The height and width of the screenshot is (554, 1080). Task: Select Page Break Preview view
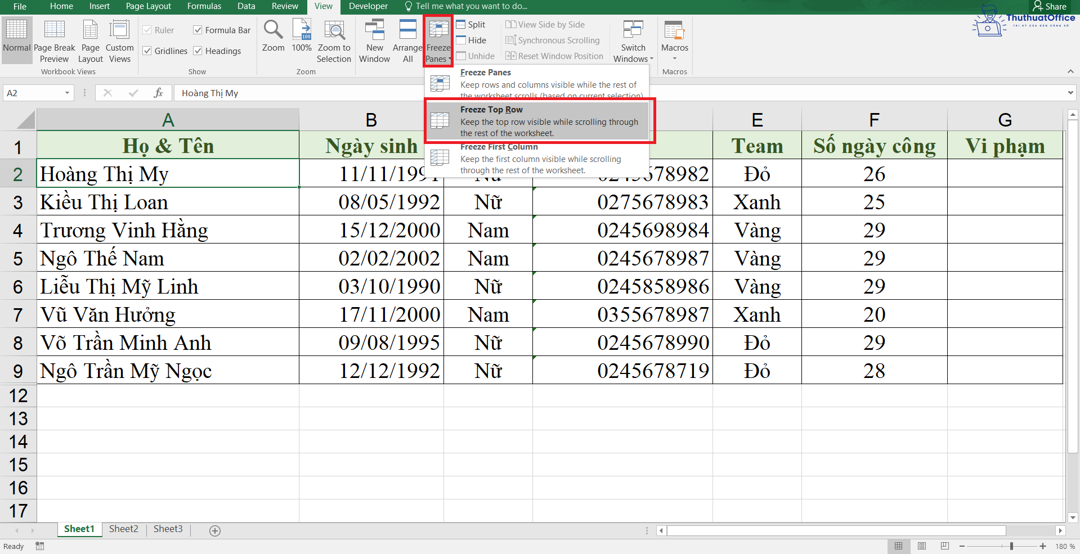point(54,39)
